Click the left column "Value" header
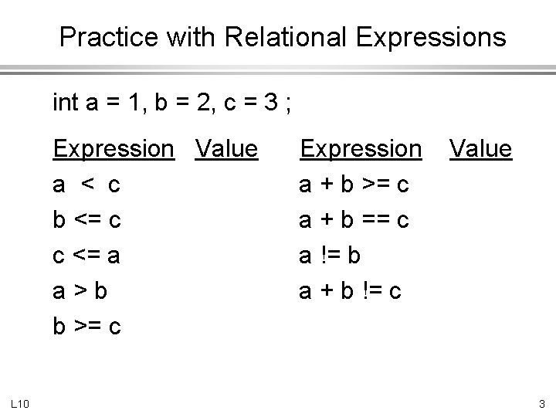This screenshot has width=556, height=417. click(x=226, y=147)
